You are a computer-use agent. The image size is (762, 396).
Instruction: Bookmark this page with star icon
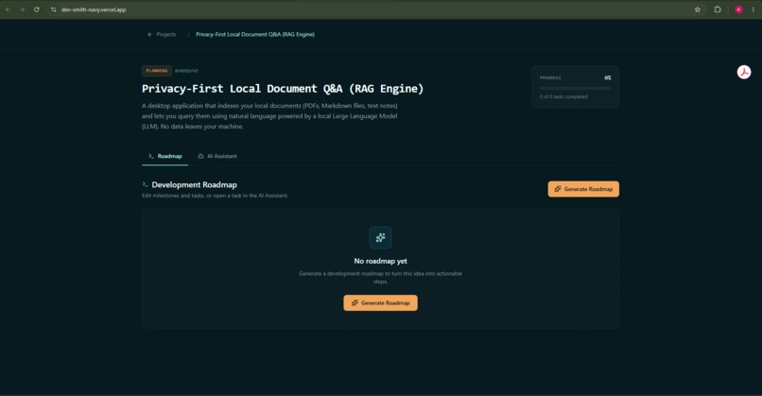[x=698, y=9]
